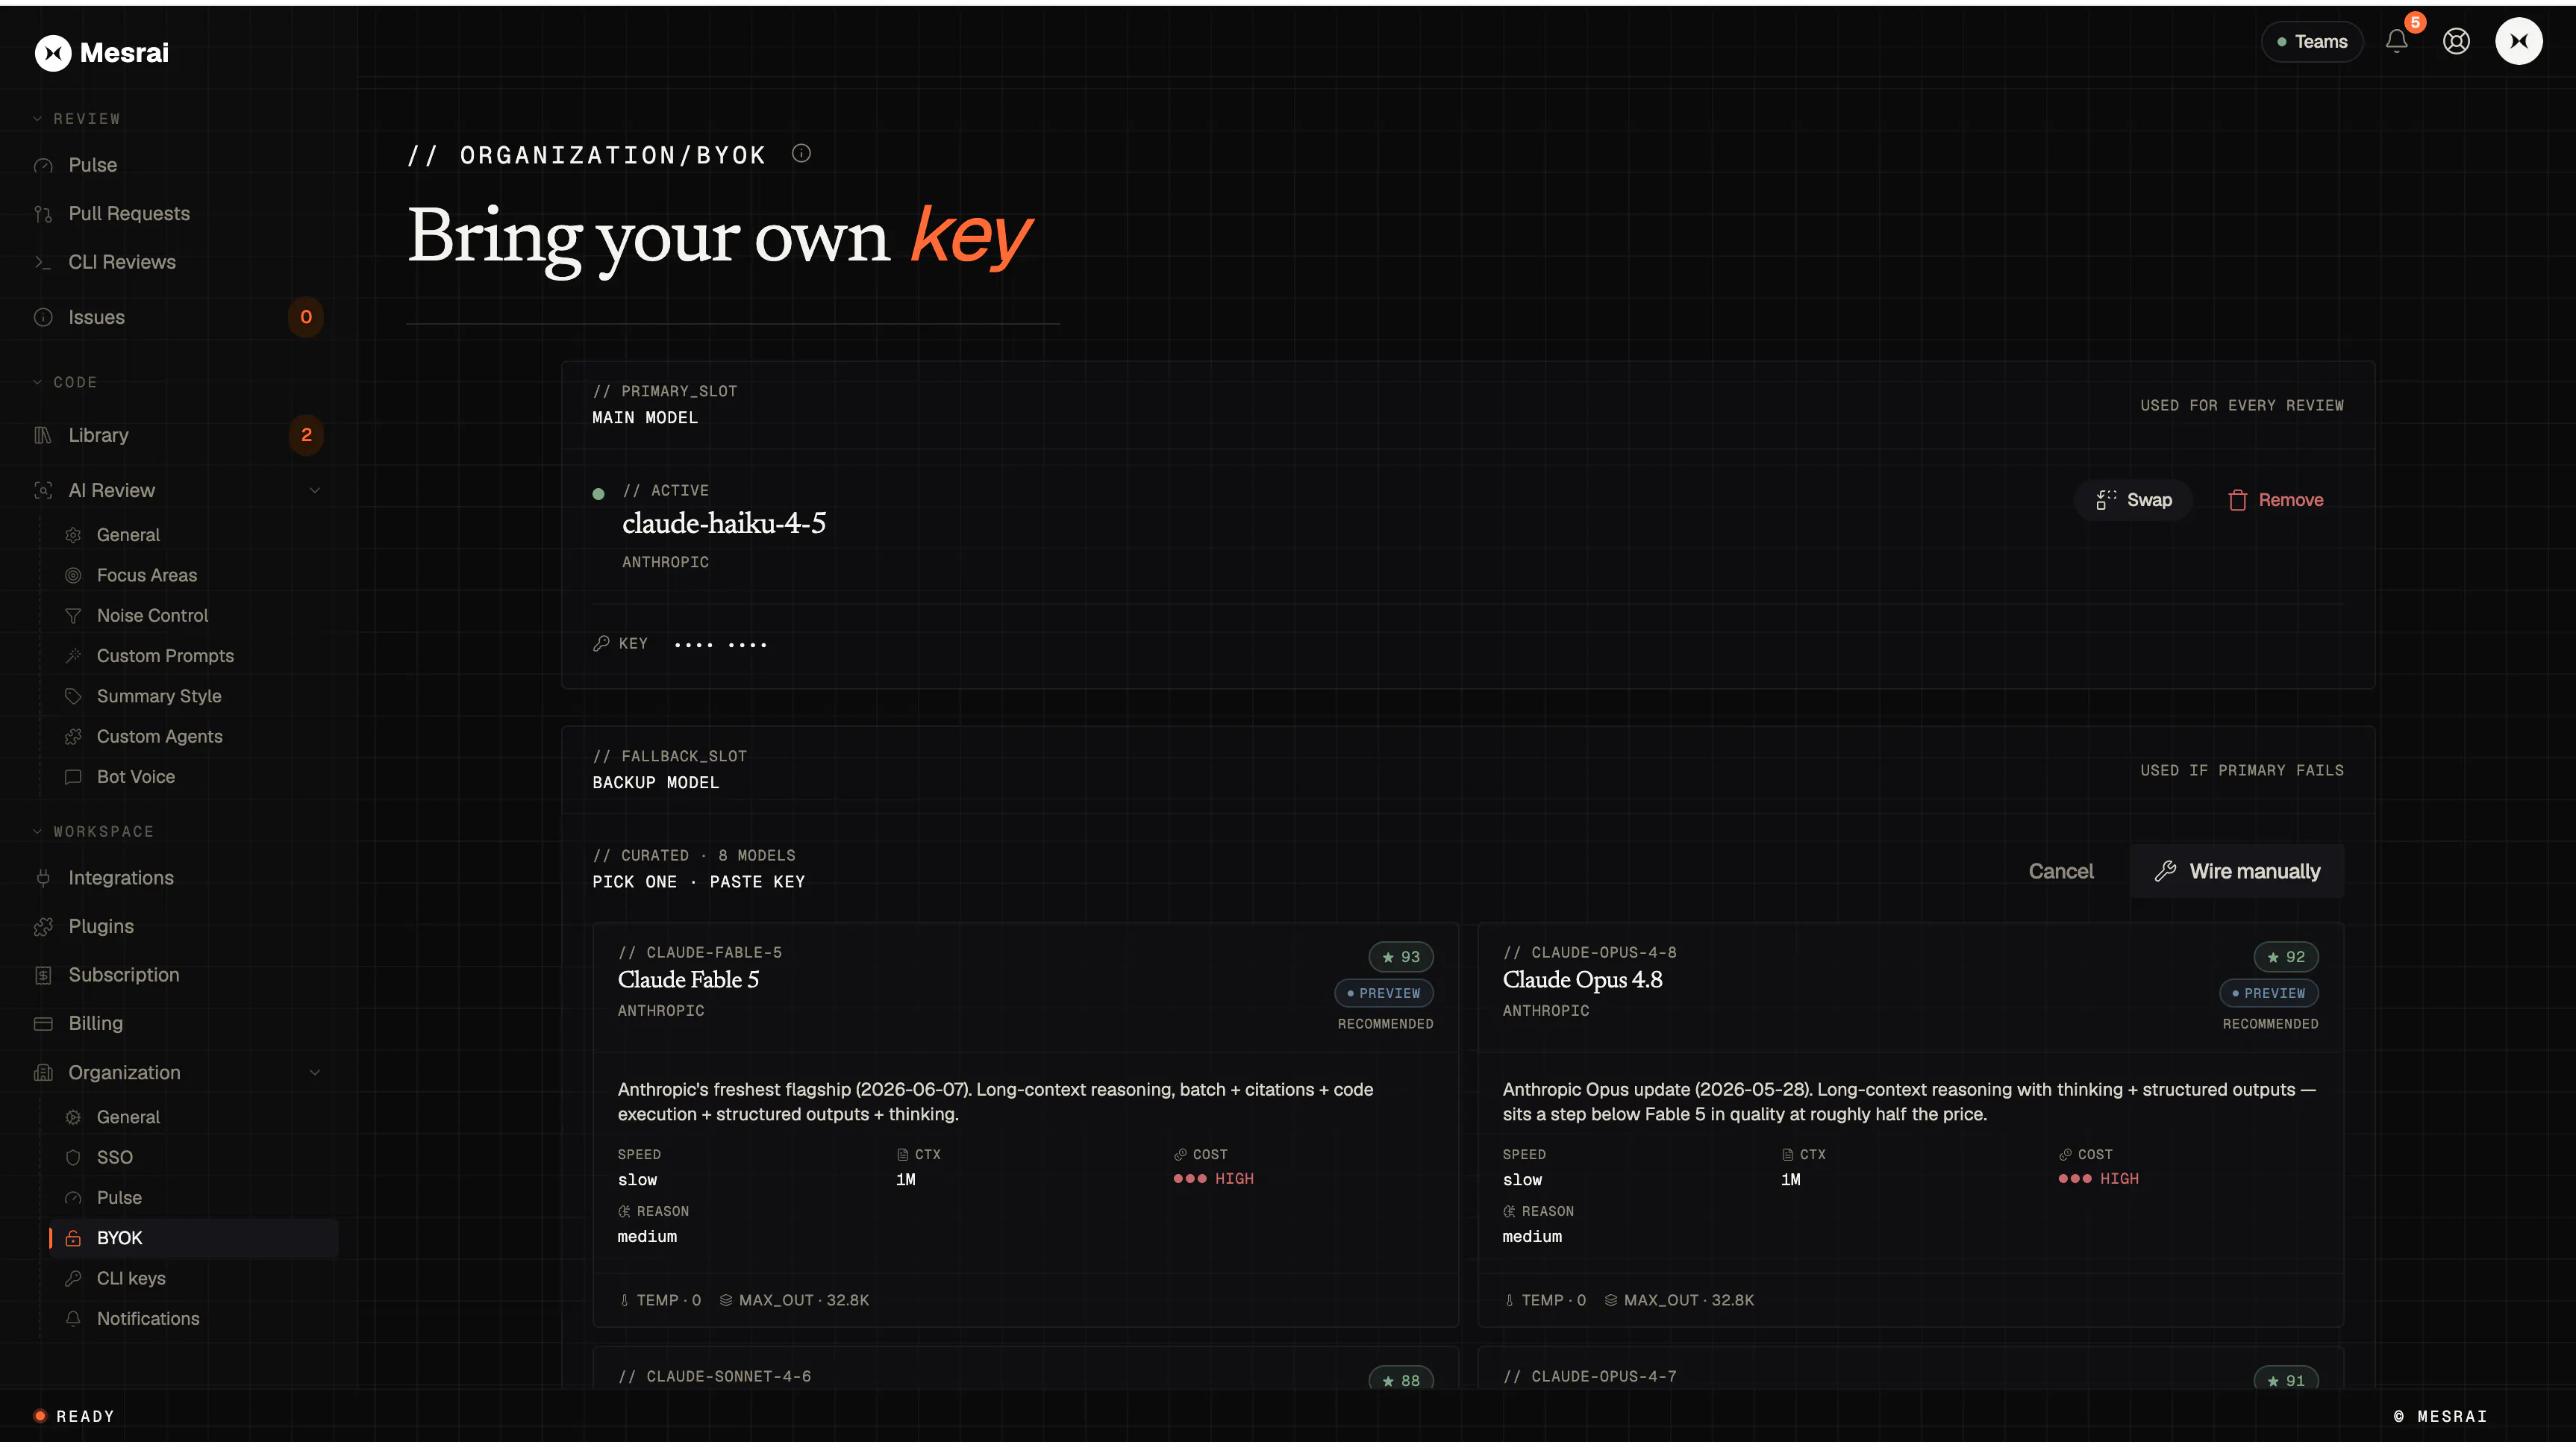Click the Mesrai logo icon

pyautogui.click(x=53, y=53)
